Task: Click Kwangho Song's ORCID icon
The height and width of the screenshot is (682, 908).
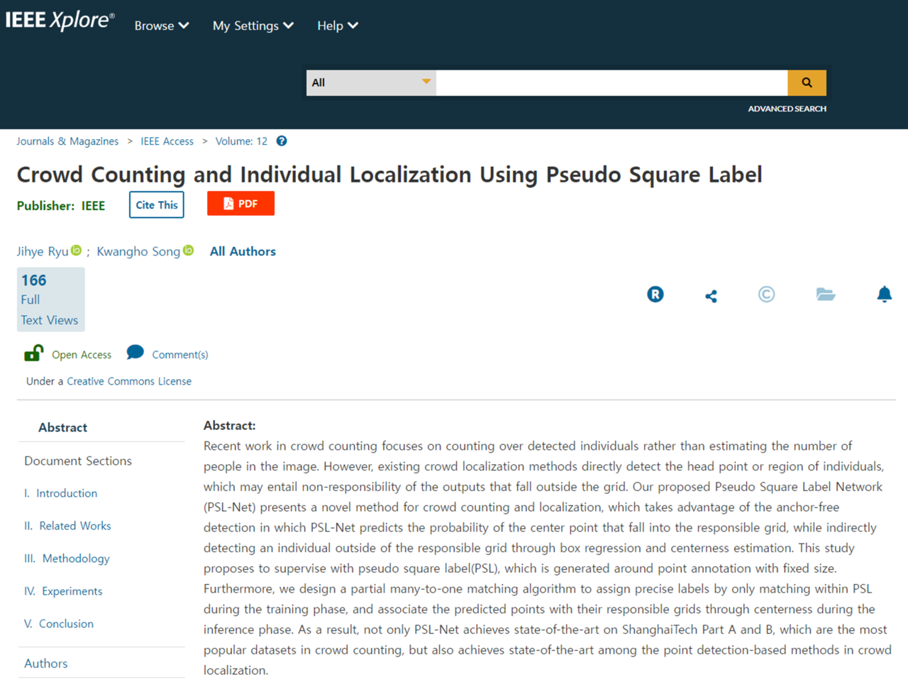Action: (189, 251)
